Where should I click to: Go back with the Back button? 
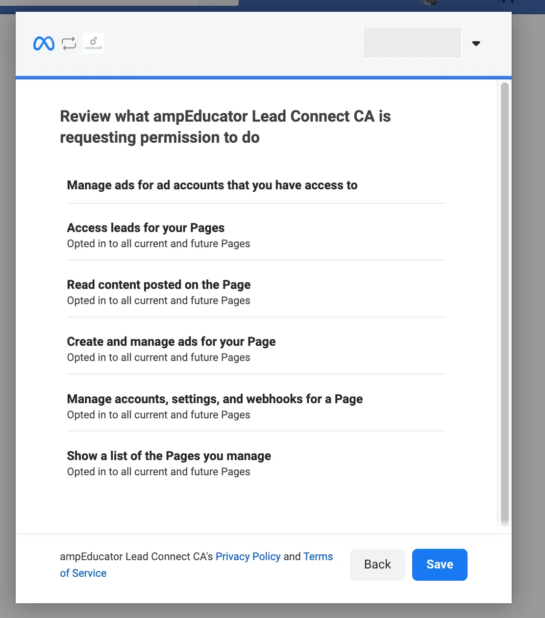[x=377, y=565]
